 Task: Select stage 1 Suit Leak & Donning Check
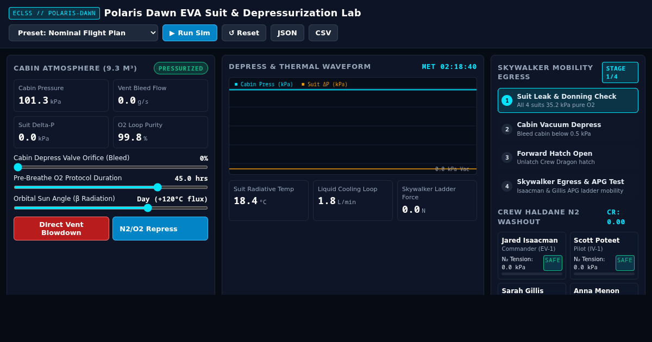(568, 100)
